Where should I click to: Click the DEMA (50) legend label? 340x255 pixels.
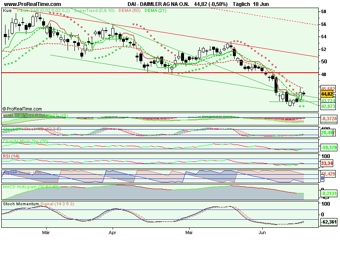[x=130, y=10]
